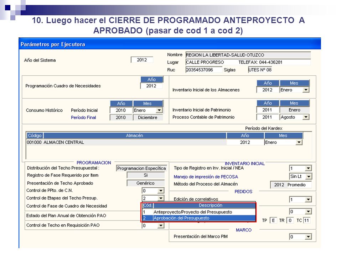The height and width of the screenshot is (256, 342).
Task: Click the Manejo de impresión de PECOSA label
Action: point(206,177)
